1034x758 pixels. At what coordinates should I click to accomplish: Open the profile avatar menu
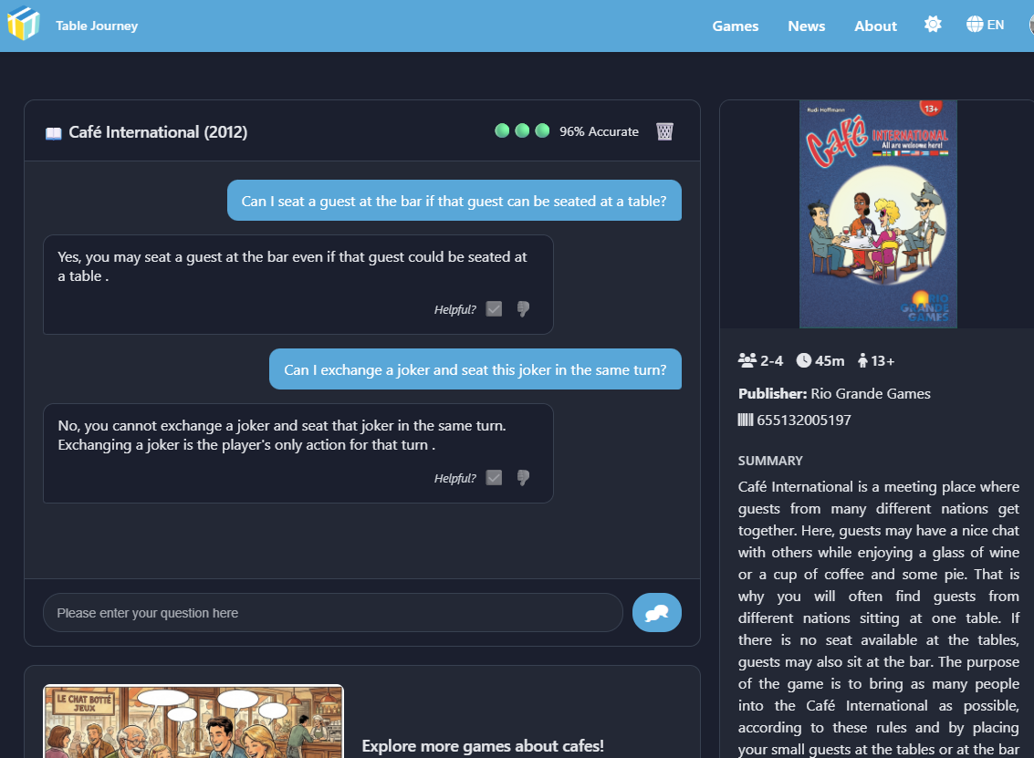[x=1029, y=26]
